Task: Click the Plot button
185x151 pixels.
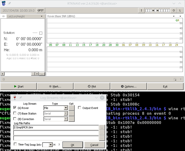Action: tap(92, 86)
